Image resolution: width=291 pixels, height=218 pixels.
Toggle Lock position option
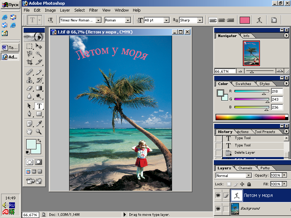(x=242, y=184)
